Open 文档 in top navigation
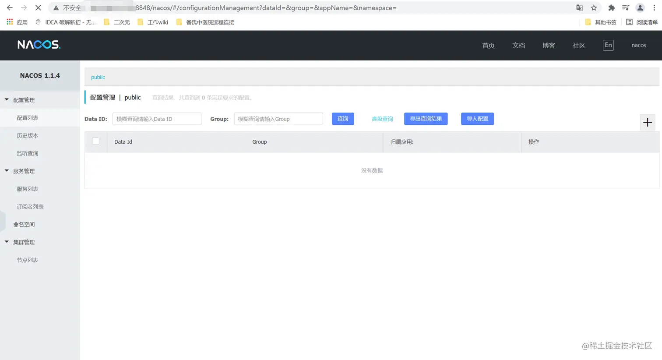This screenshot has height=360, width=662. (518, 45)
